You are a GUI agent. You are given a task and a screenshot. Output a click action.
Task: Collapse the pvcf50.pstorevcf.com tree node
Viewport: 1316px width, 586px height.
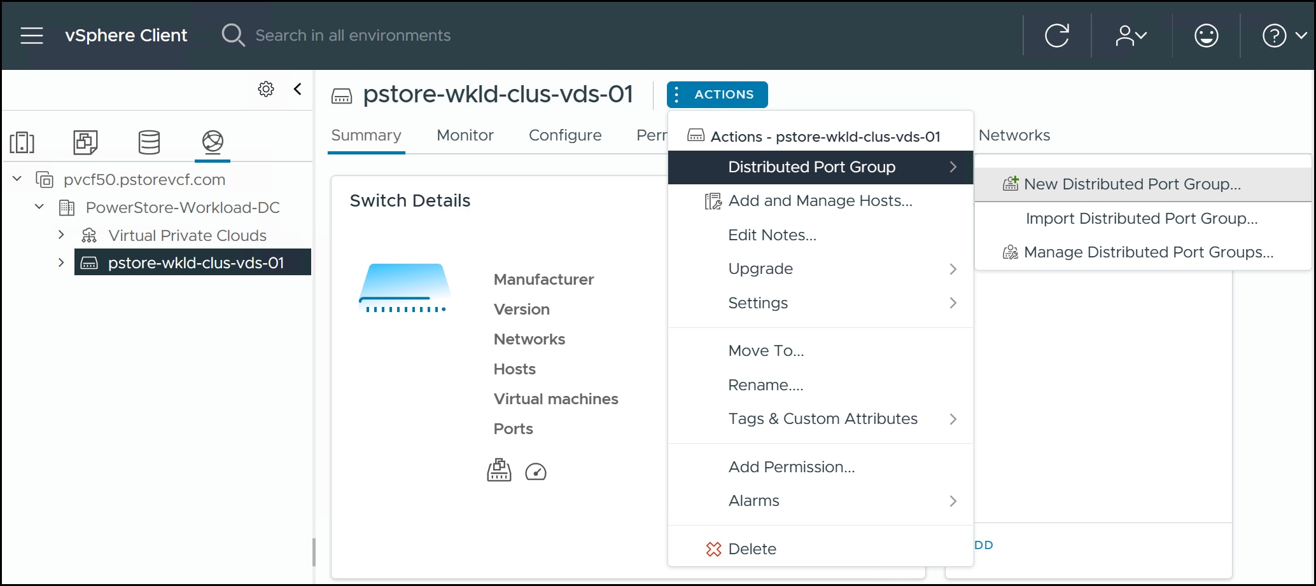[x=17, y=179]
